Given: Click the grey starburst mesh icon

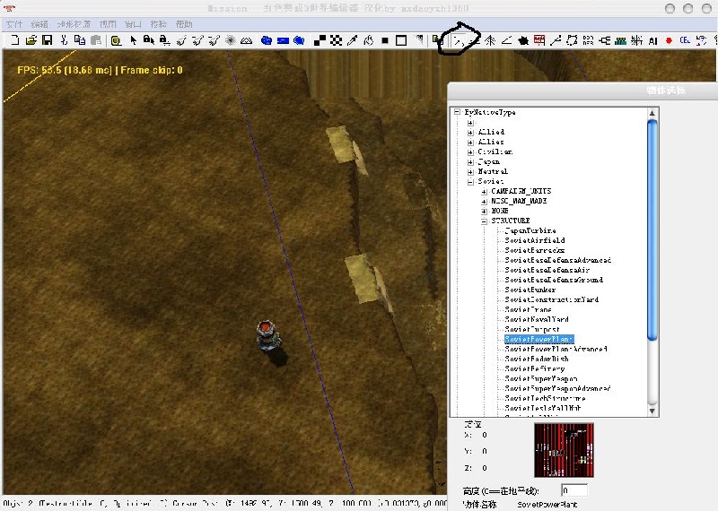Looking at the screenshot, I should [231, 40].
